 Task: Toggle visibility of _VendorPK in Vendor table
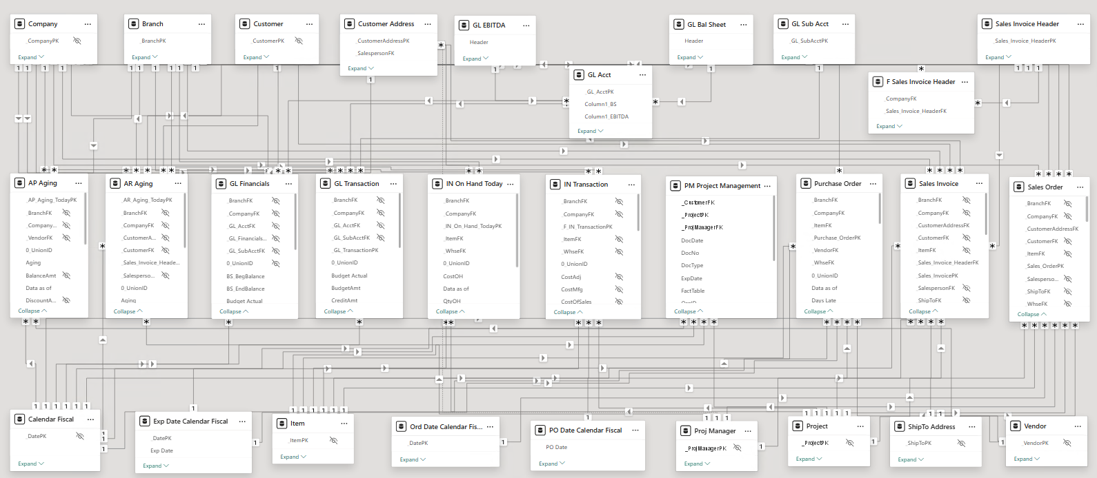point(1067,443)
